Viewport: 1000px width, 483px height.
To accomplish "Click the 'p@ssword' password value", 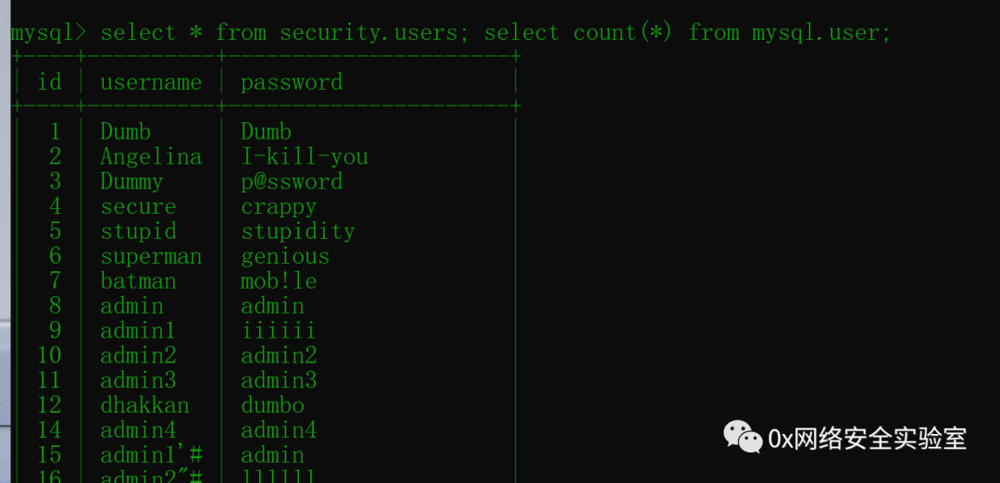I will tap(292, 181).
